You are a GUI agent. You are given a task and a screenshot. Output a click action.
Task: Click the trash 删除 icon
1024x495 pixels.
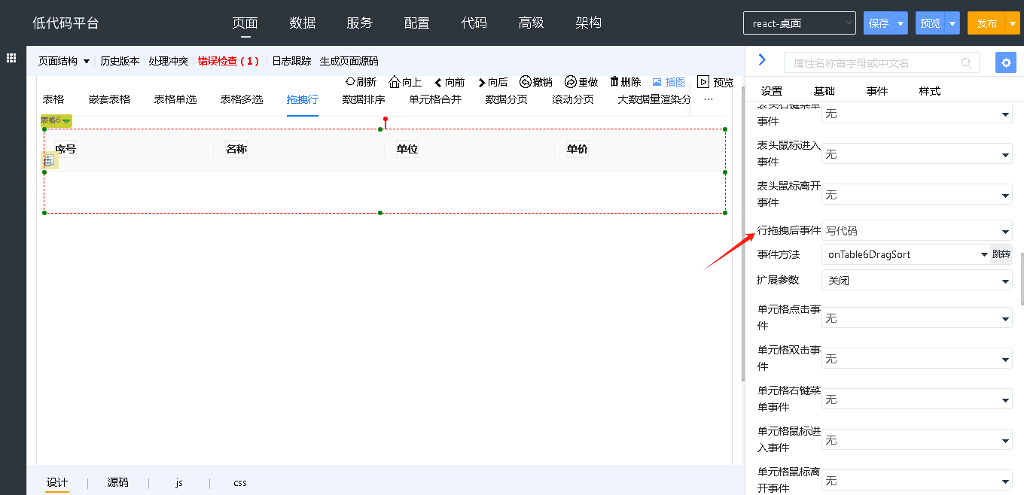[x=614, y=82]
